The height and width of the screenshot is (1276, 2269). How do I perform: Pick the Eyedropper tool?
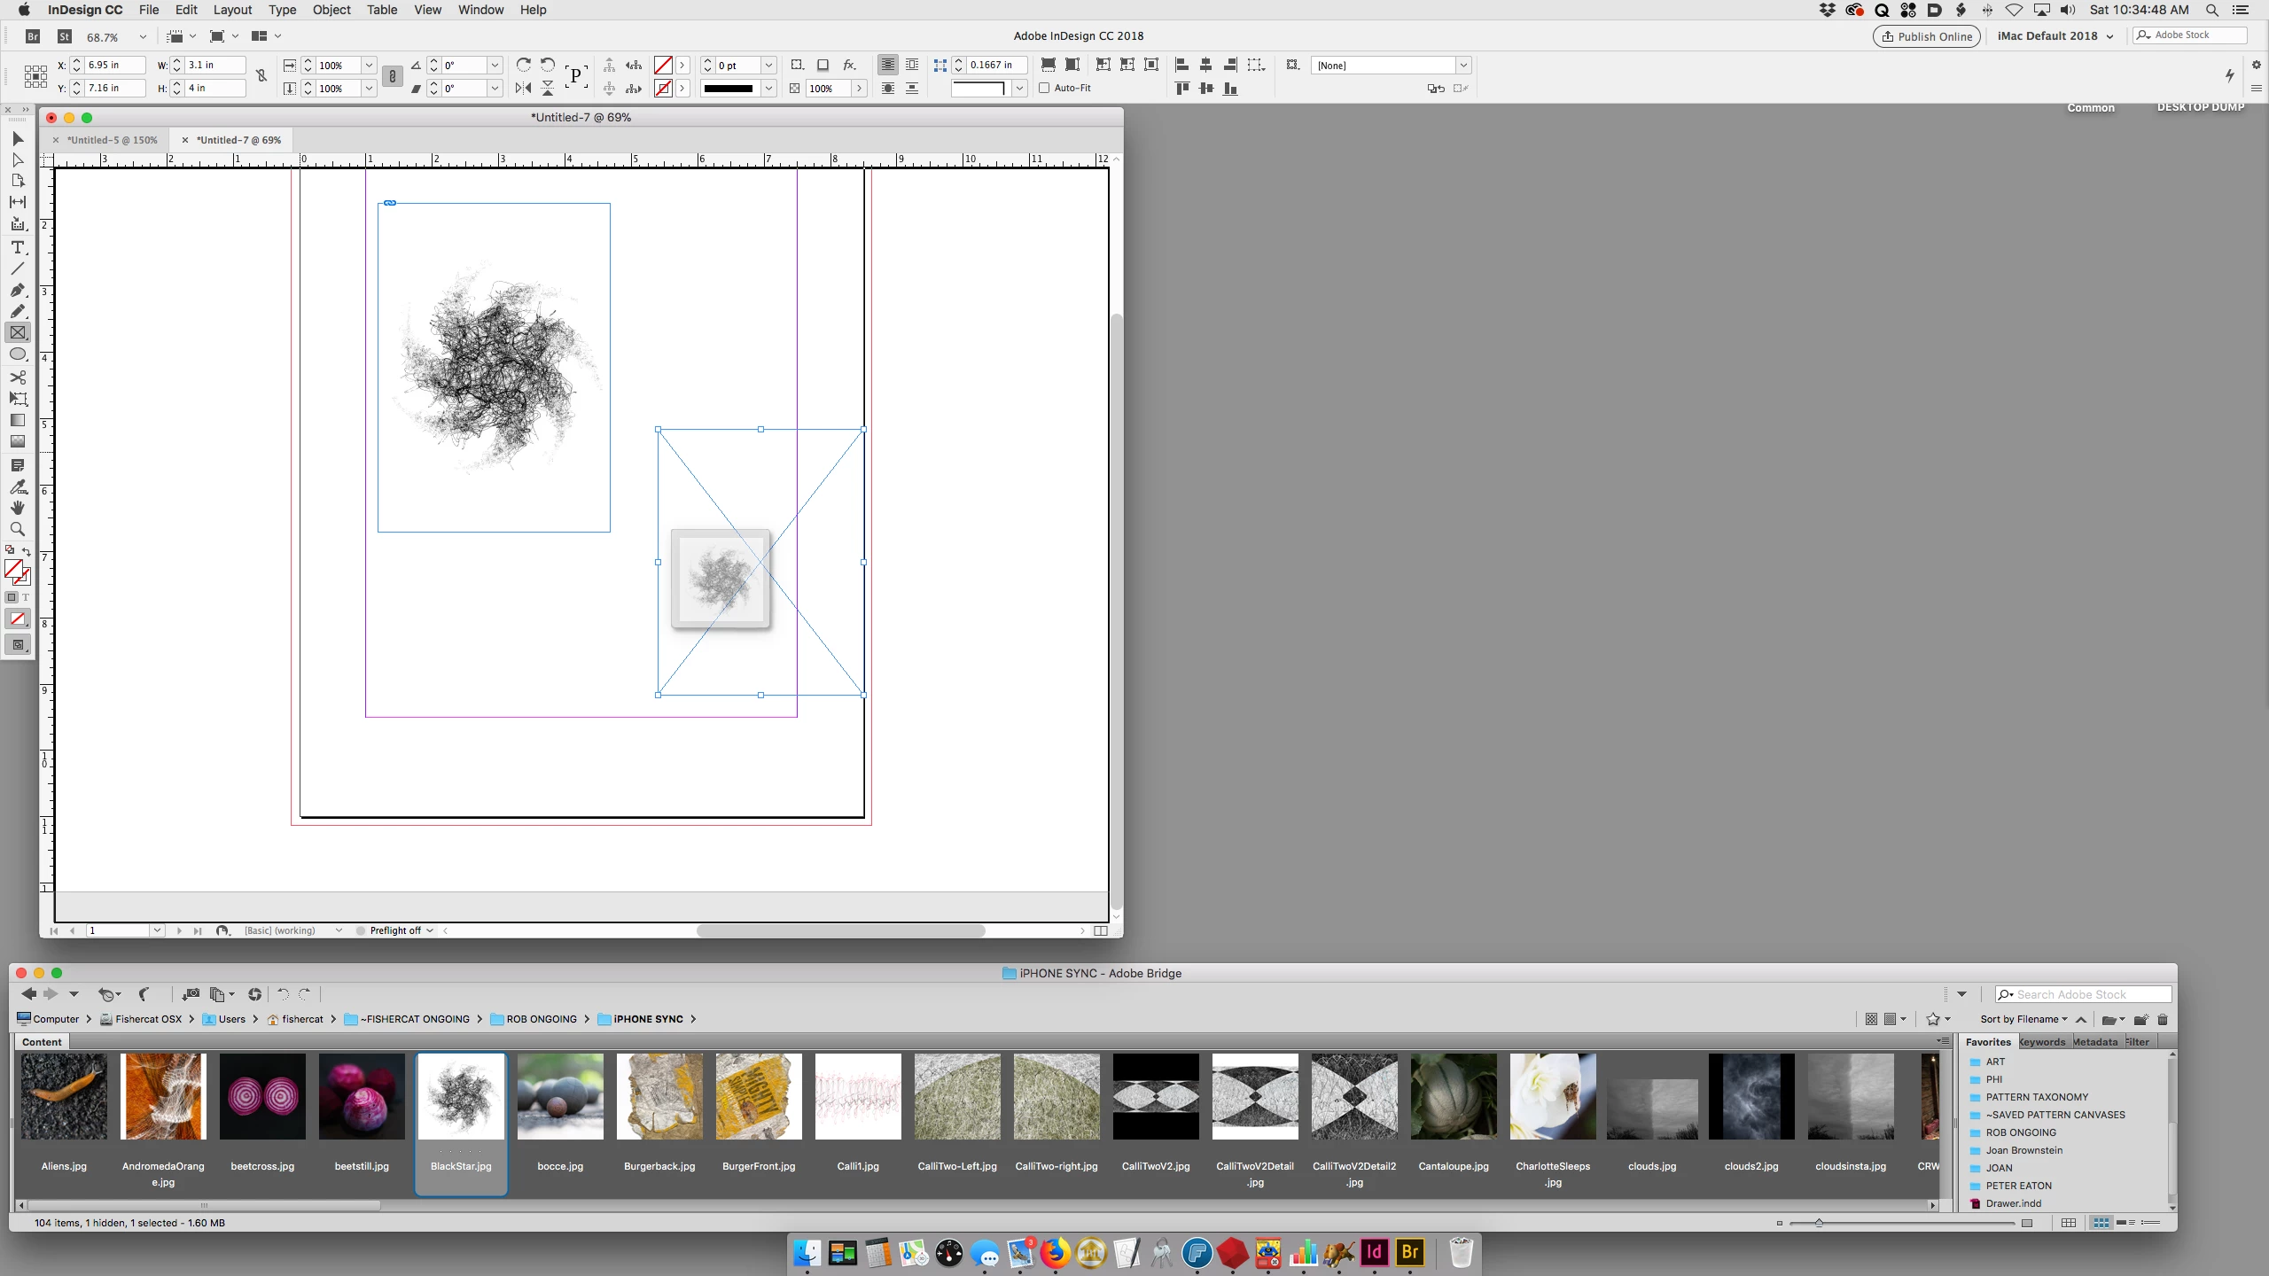click(18, 486)
